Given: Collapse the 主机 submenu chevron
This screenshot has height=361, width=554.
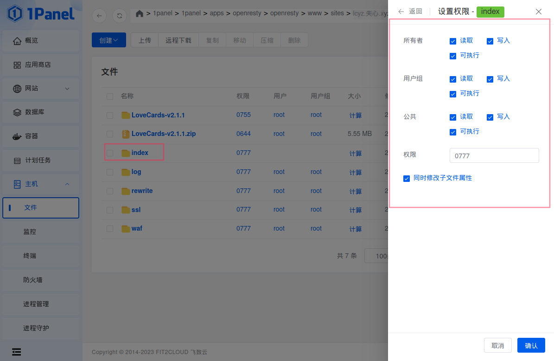Looking at the screenshot, I should 67,184.
